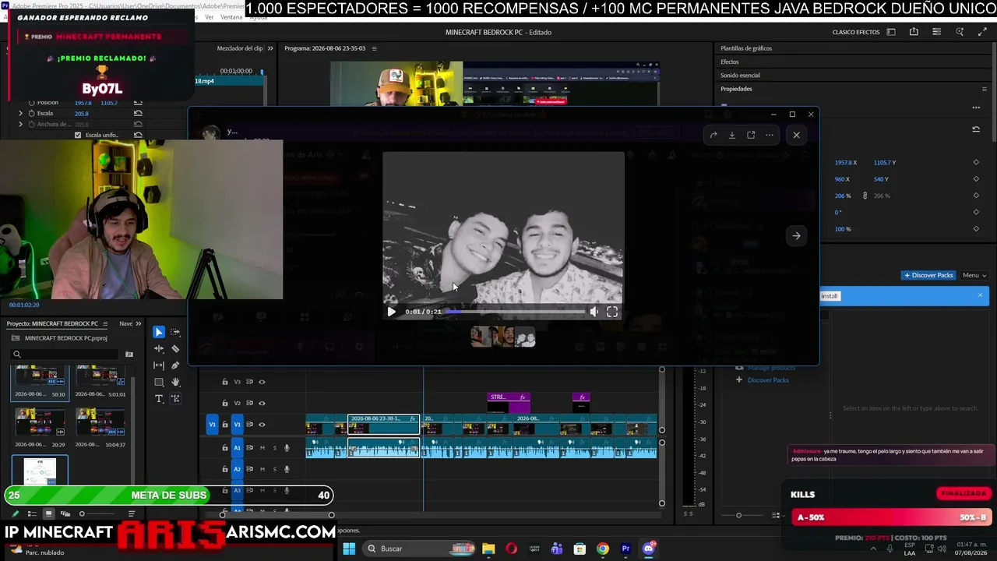
Task: Toggle lock on the A1 track
Action: pos(225,448)
